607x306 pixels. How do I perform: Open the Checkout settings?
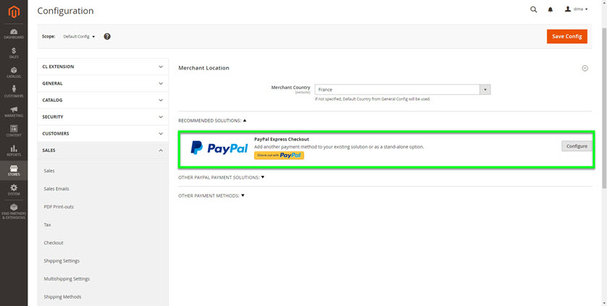coord(54,243)
